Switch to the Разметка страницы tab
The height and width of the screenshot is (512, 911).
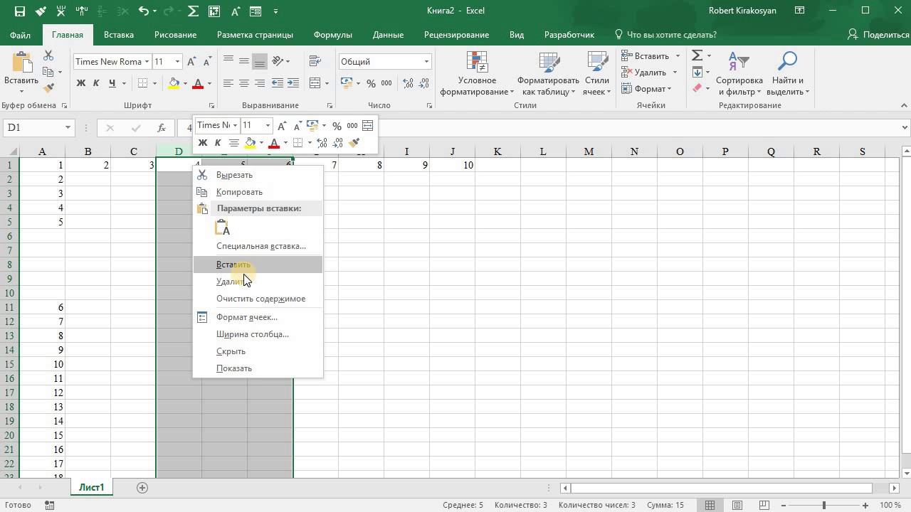[x=255, y=35]
